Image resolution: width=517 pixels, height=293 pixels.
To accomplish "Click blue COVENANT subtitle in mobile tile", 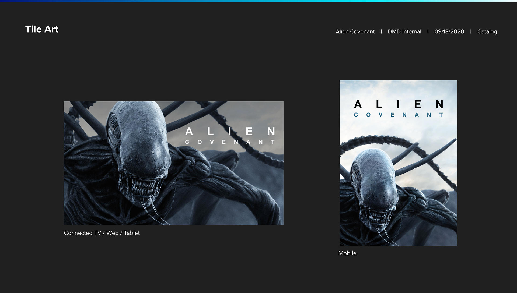I will 398,115.
